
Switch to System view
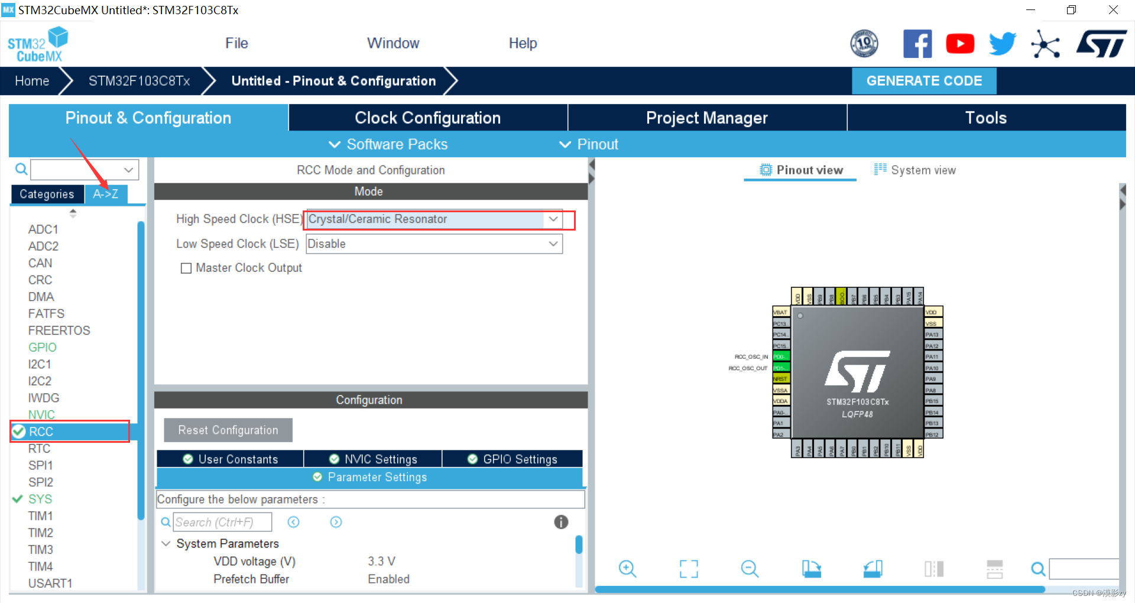coord(915,170)
